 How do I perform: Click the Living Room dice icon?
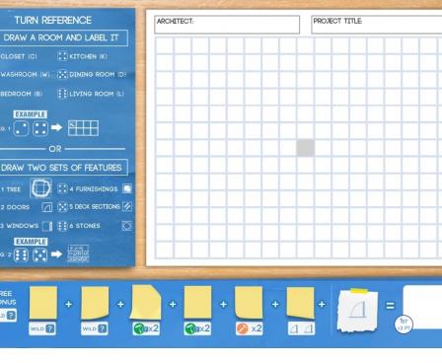point(62,94)
